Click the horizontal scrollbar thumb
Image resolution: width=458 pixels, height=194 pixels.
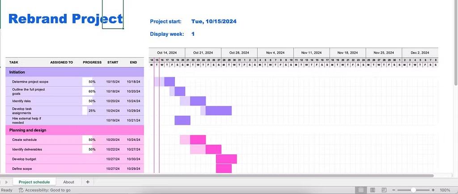pos(217,176)
